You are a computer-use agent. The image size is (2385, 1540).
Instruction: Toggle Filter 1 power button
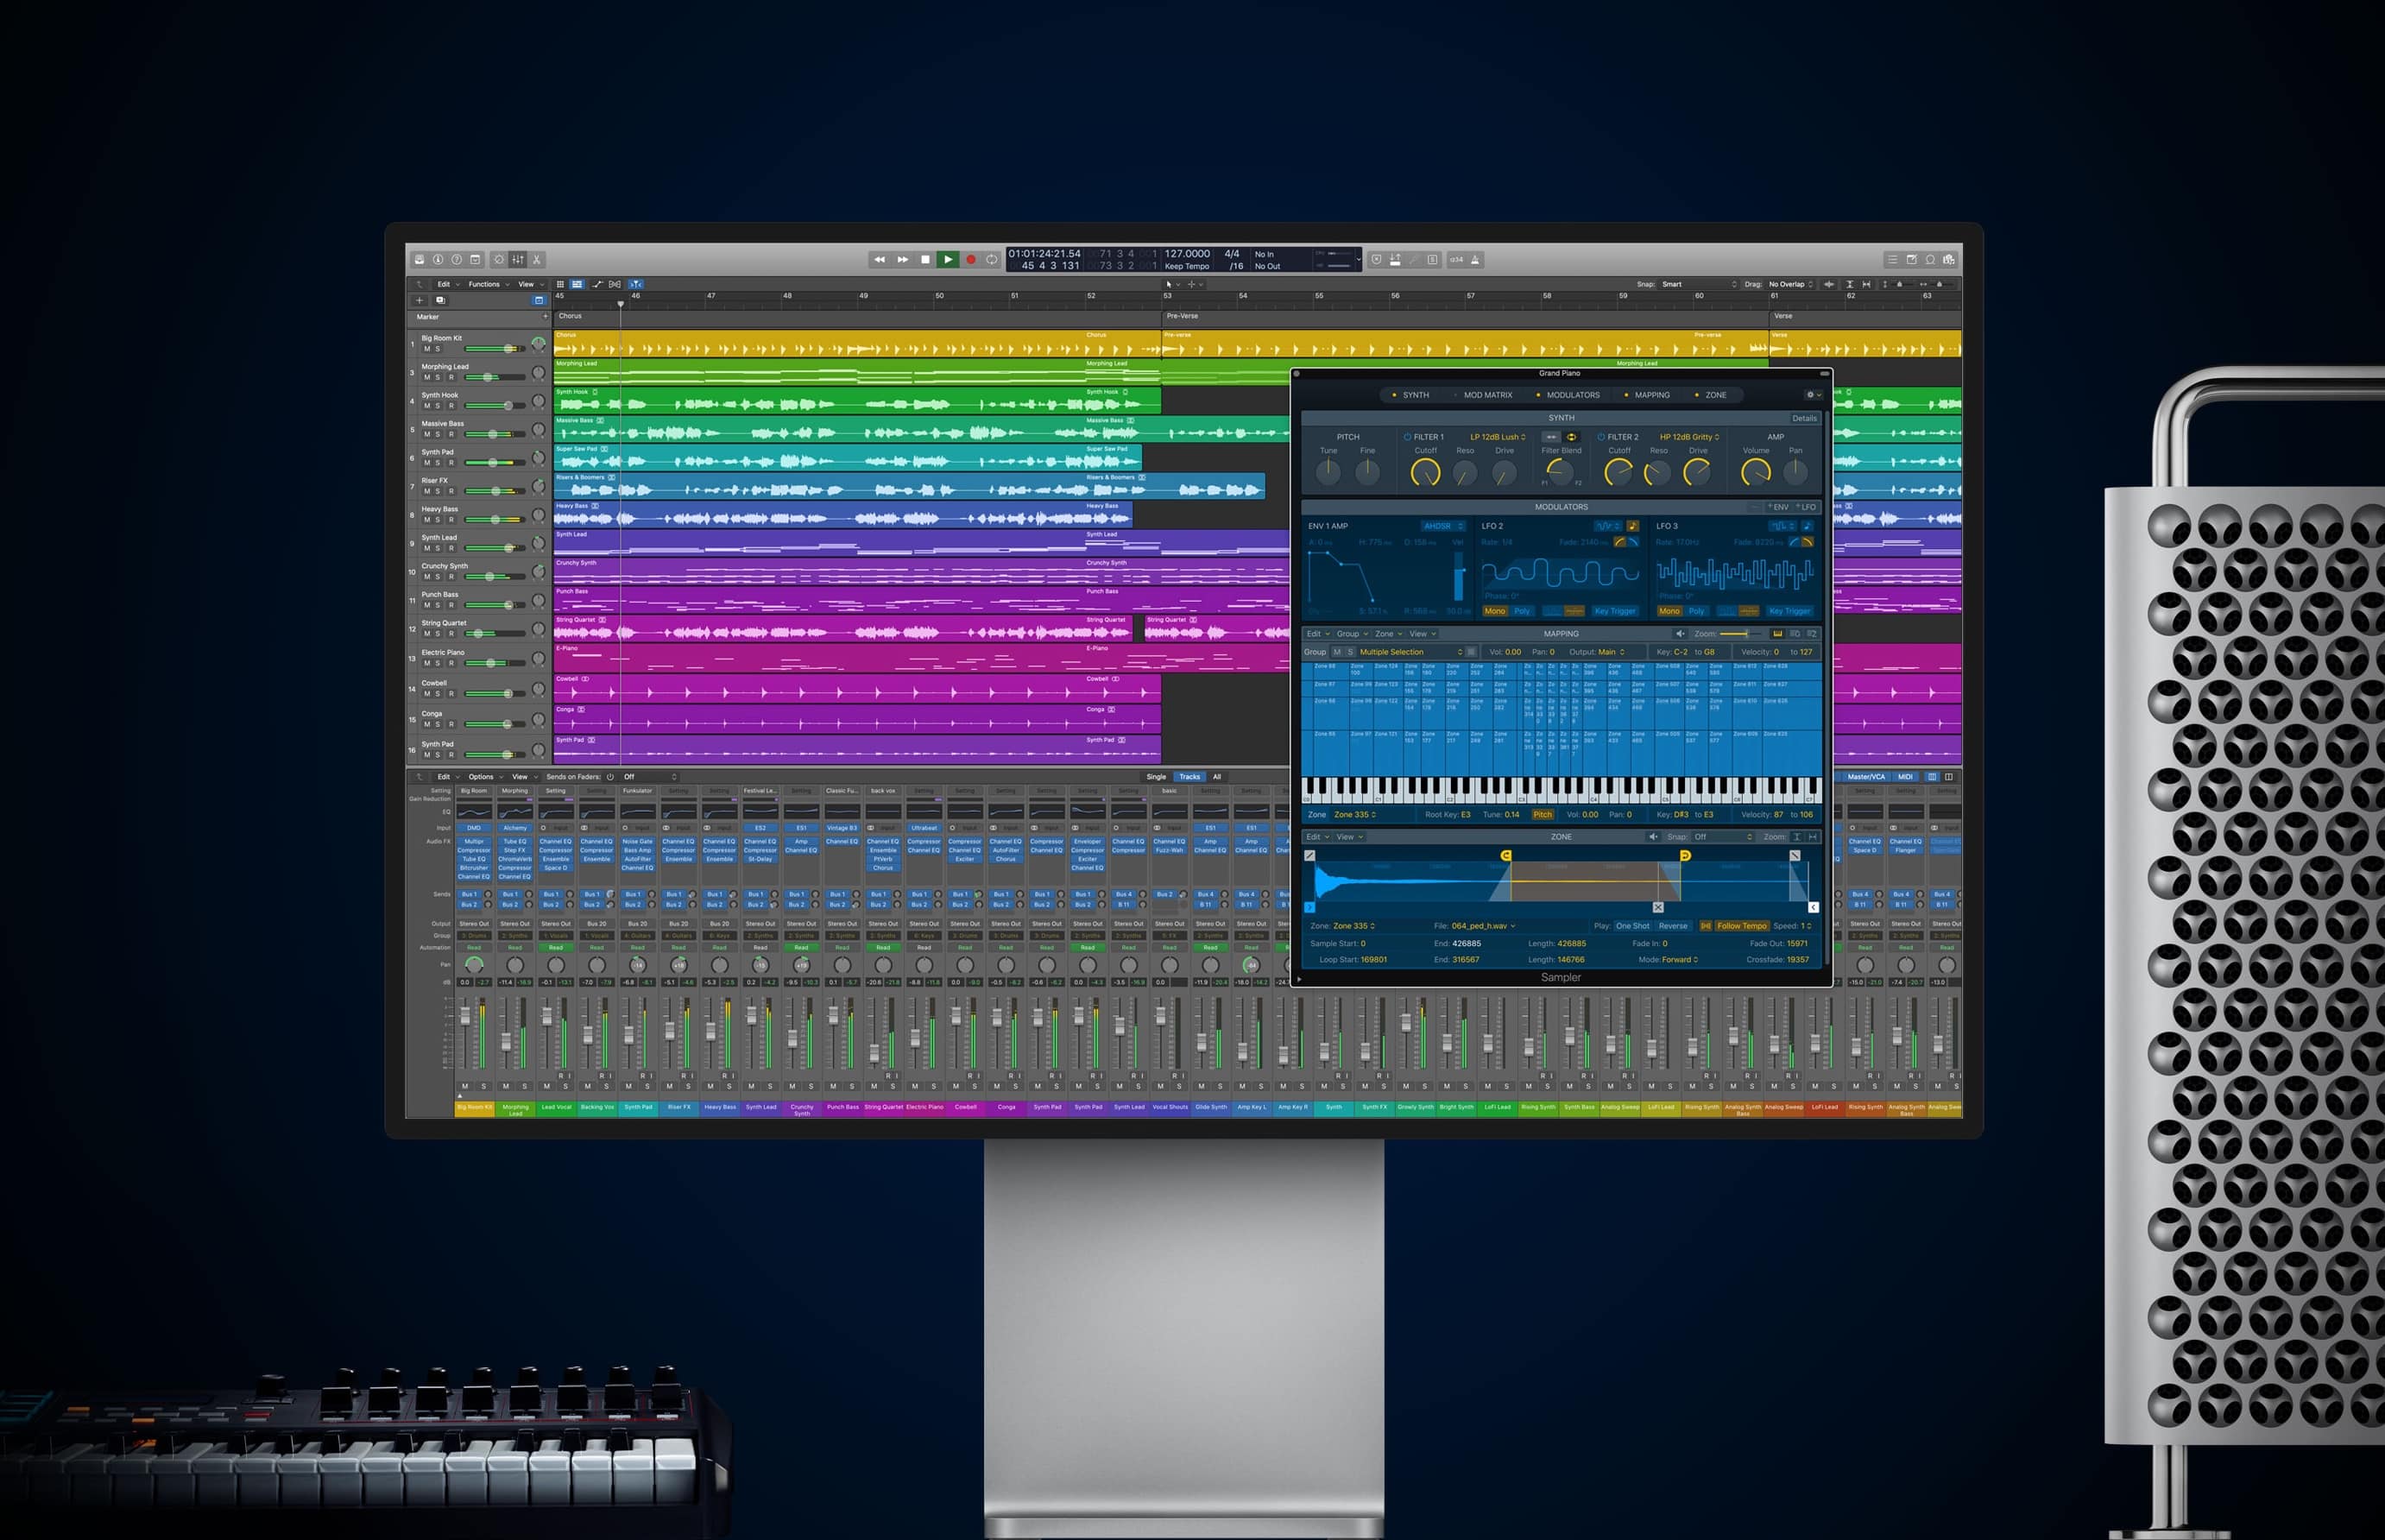click(1407, 437)
